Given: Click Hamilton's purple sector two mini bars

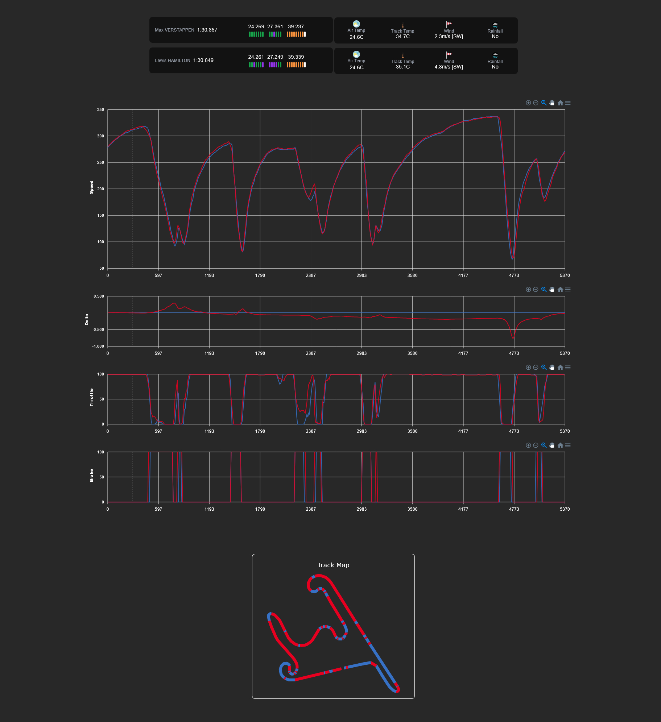Looking at the screenshot, I should point(275,65).
